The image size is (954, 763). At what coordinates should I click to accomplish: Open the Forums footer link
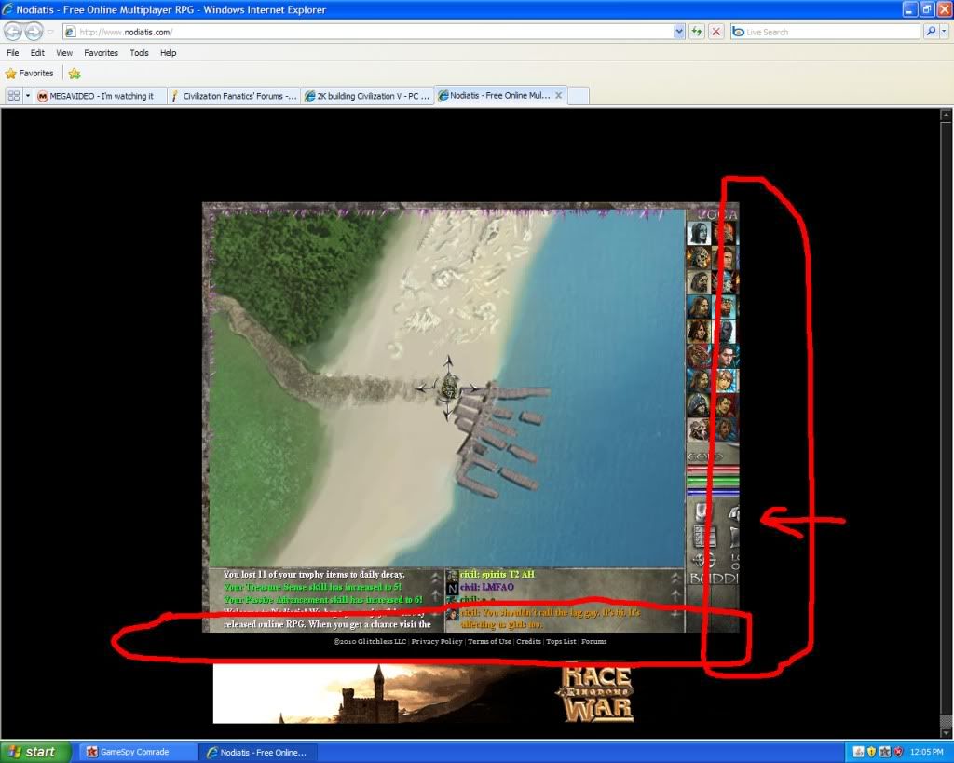coord(593,641)
